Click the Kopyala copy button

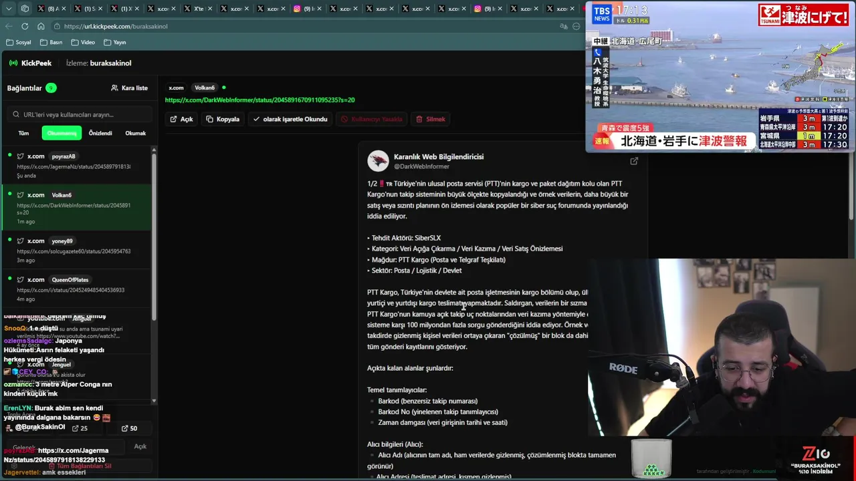click(x=223, y=119)
